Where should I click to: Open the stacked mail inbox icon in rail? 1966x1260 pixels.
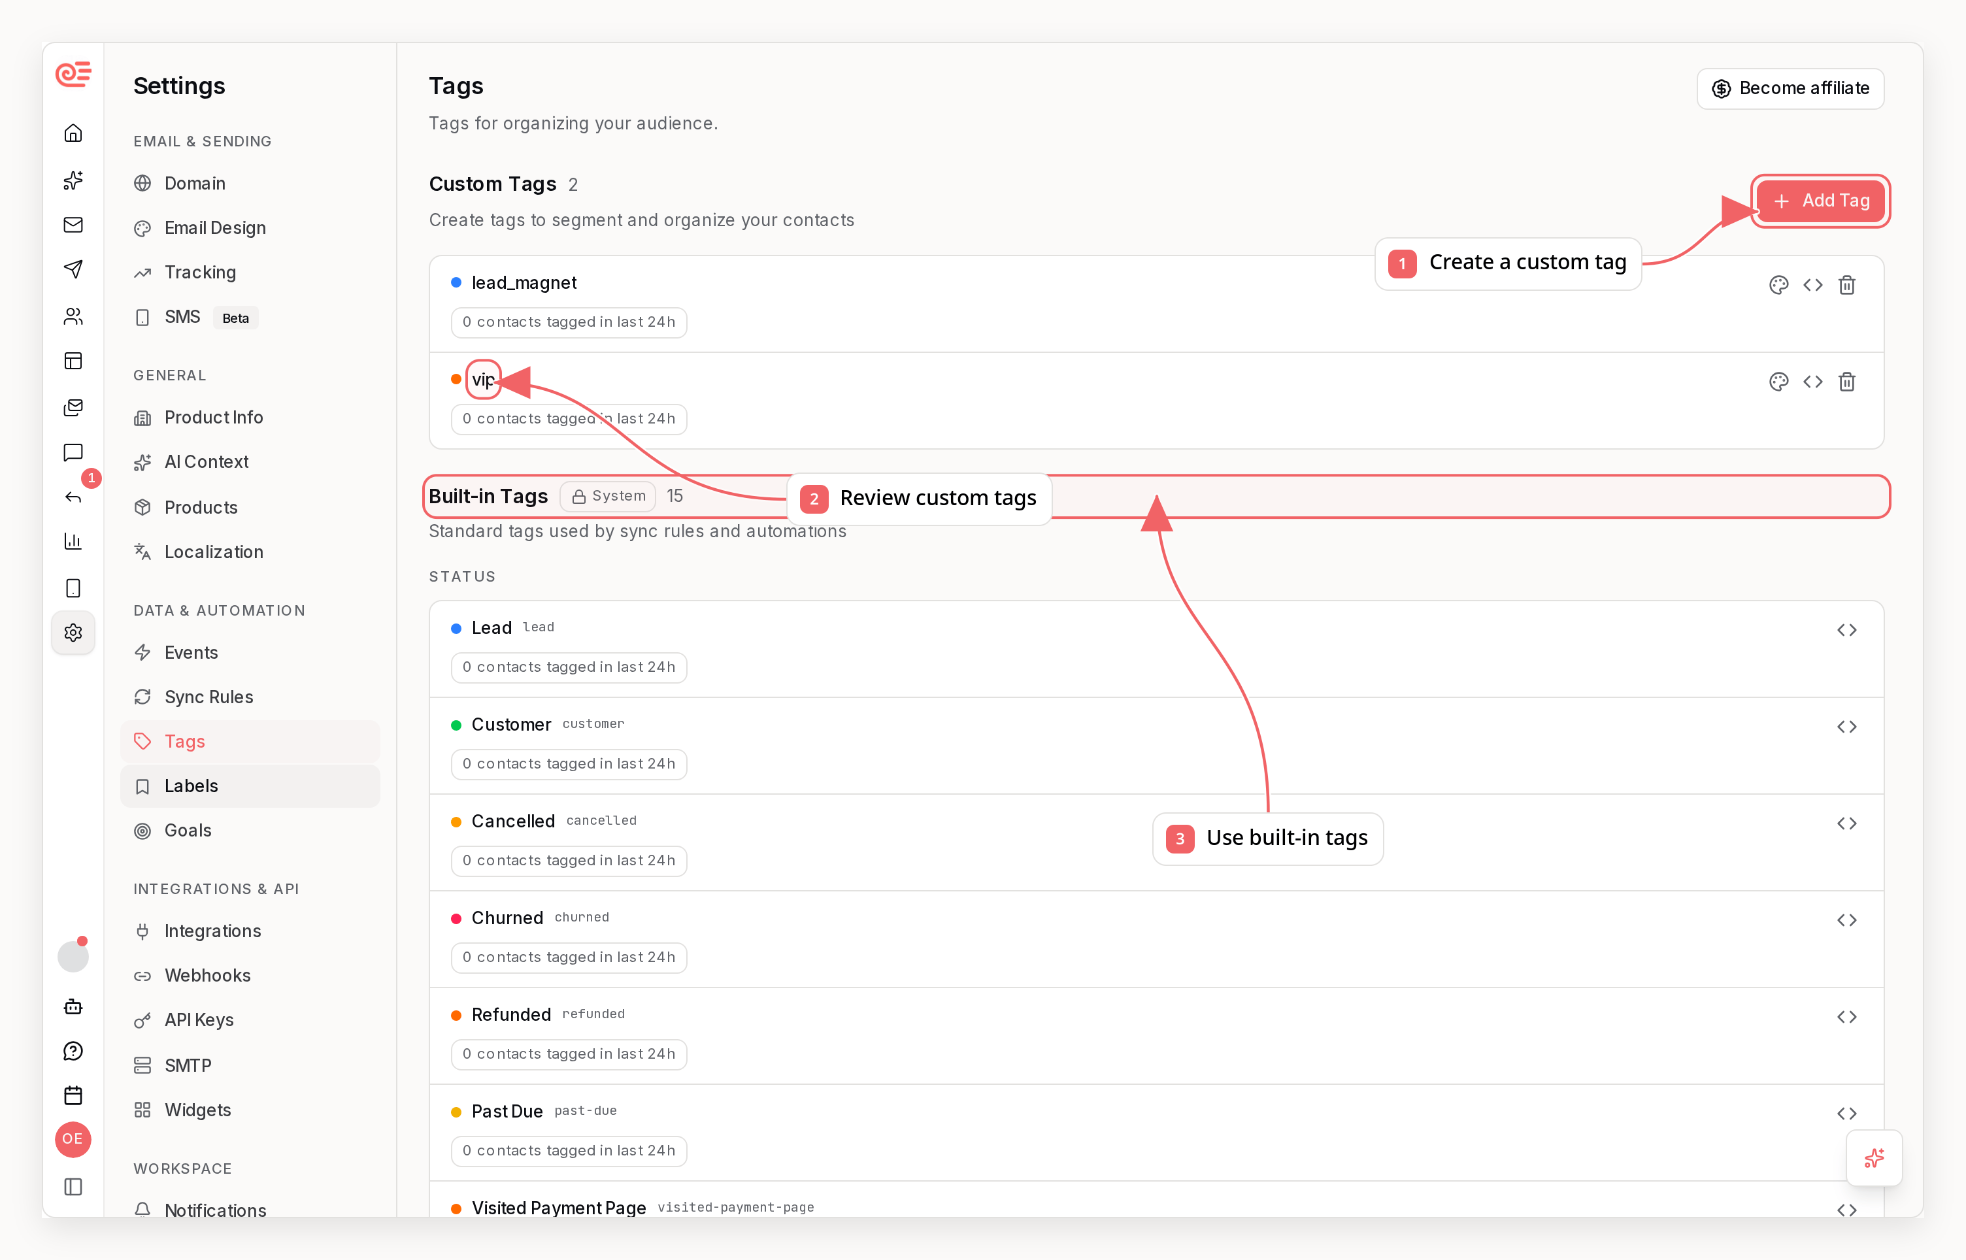[x=73, y=406]
